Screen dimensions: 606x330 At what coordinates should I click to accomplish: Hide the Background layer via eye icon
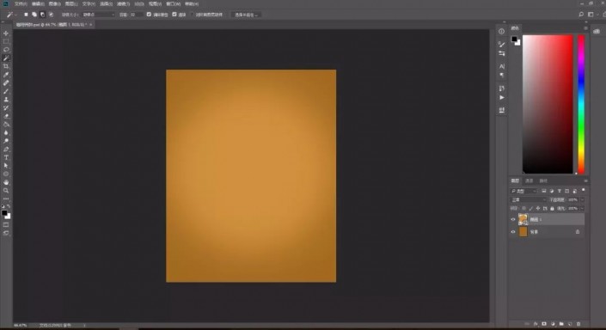(513, 232)
